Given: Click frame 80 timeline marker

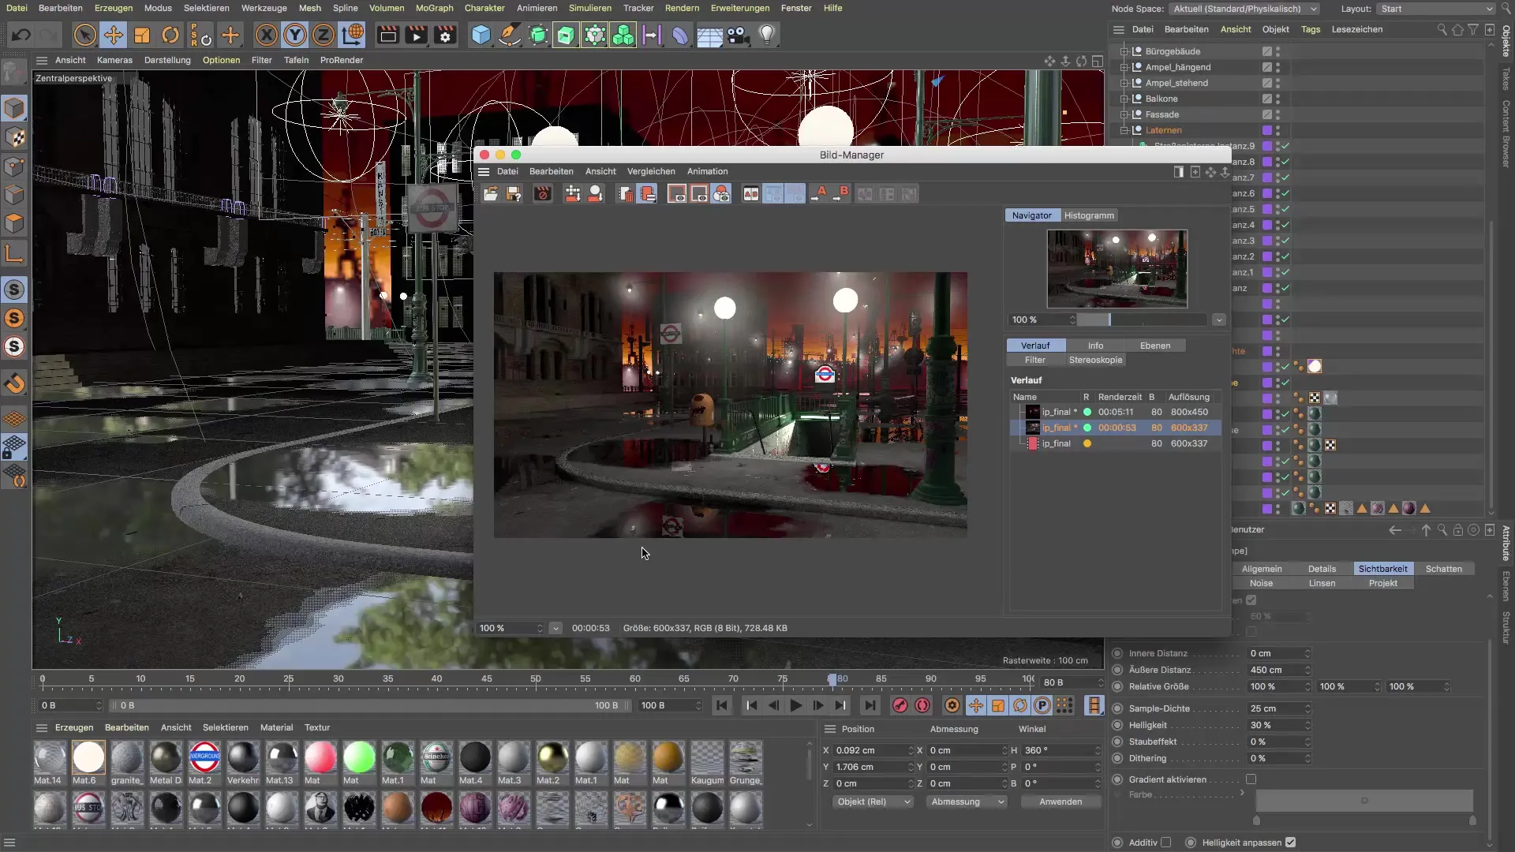Looking at the screenshot, I should pyautogui.click(x=832, y=679).
